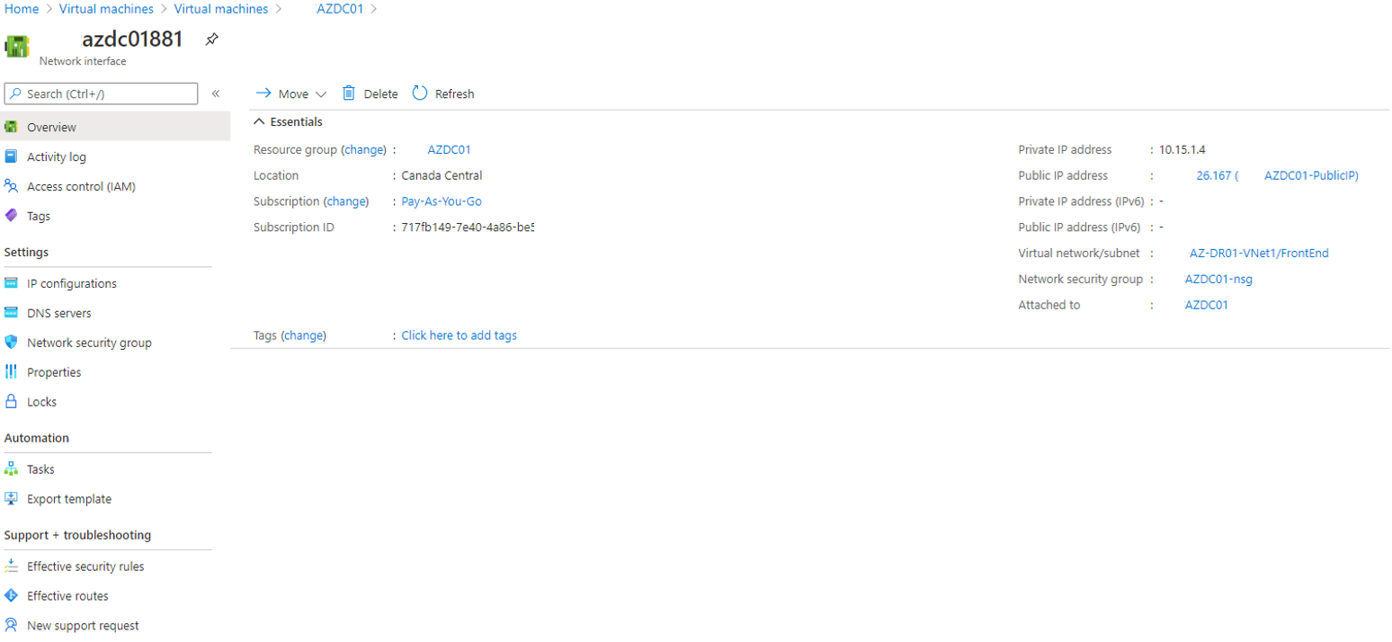Click the Tags sidebar icon

11,216
